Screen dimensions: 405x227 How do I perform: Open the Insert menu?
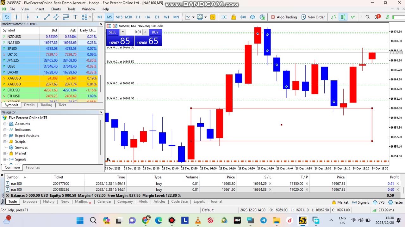pos(40,9)
